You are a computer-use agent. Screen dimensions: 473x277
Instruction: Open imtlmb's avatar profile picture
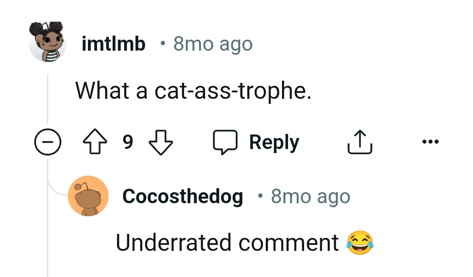(48, 42)
